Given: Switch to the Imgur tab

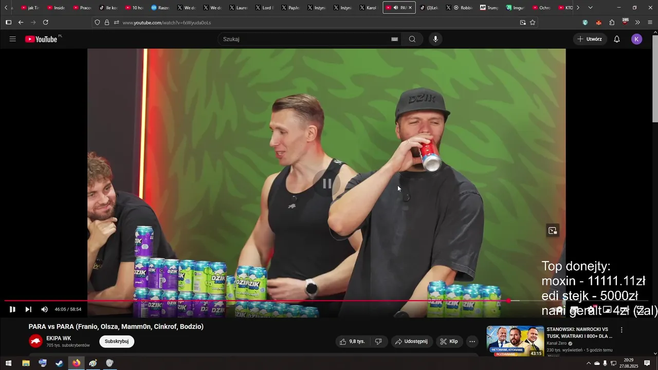Looking at the screenshot, I should click(516, 8).
